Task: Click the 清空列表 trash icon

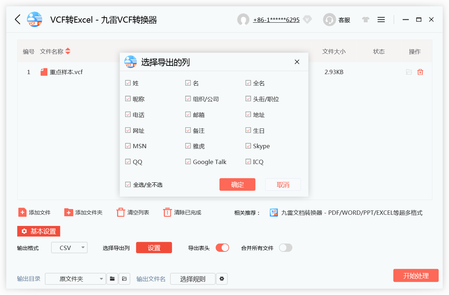Action: 120,213
